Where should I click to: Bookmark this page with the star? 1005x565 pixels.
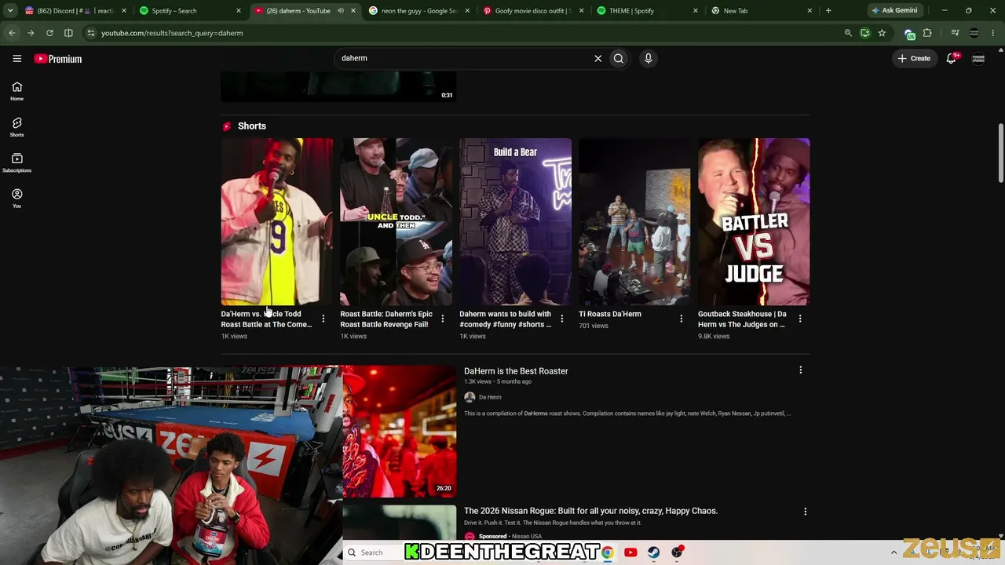pyautogui.click(x=882, y=33)
